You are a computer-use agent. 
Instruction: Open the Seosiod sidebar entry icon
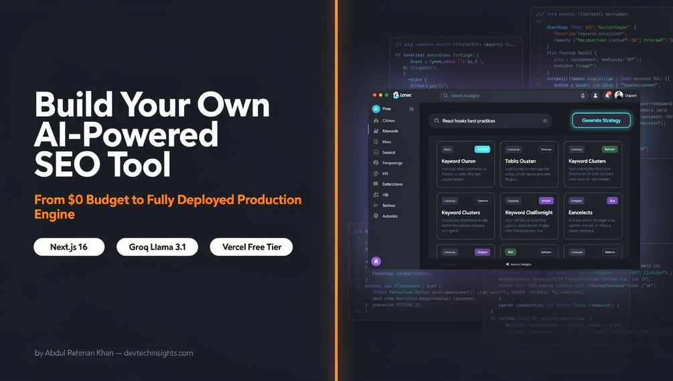(376, 152)
